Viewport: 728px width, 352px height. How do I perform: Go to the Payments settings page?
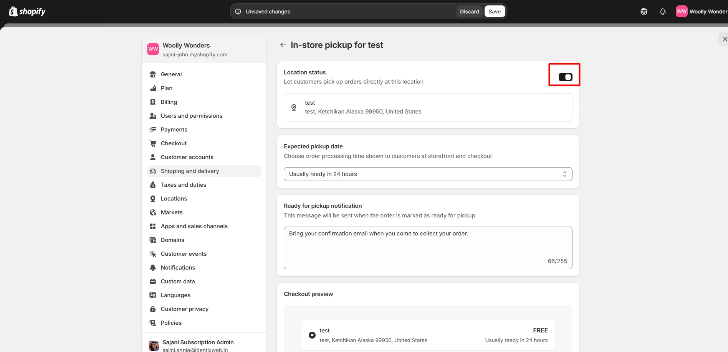point(174,130)
